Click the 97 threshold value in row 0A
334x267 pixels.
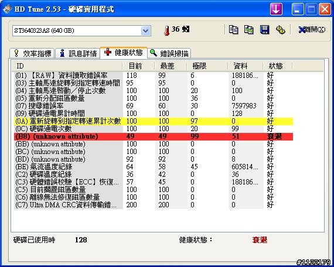tap(195, 121)
